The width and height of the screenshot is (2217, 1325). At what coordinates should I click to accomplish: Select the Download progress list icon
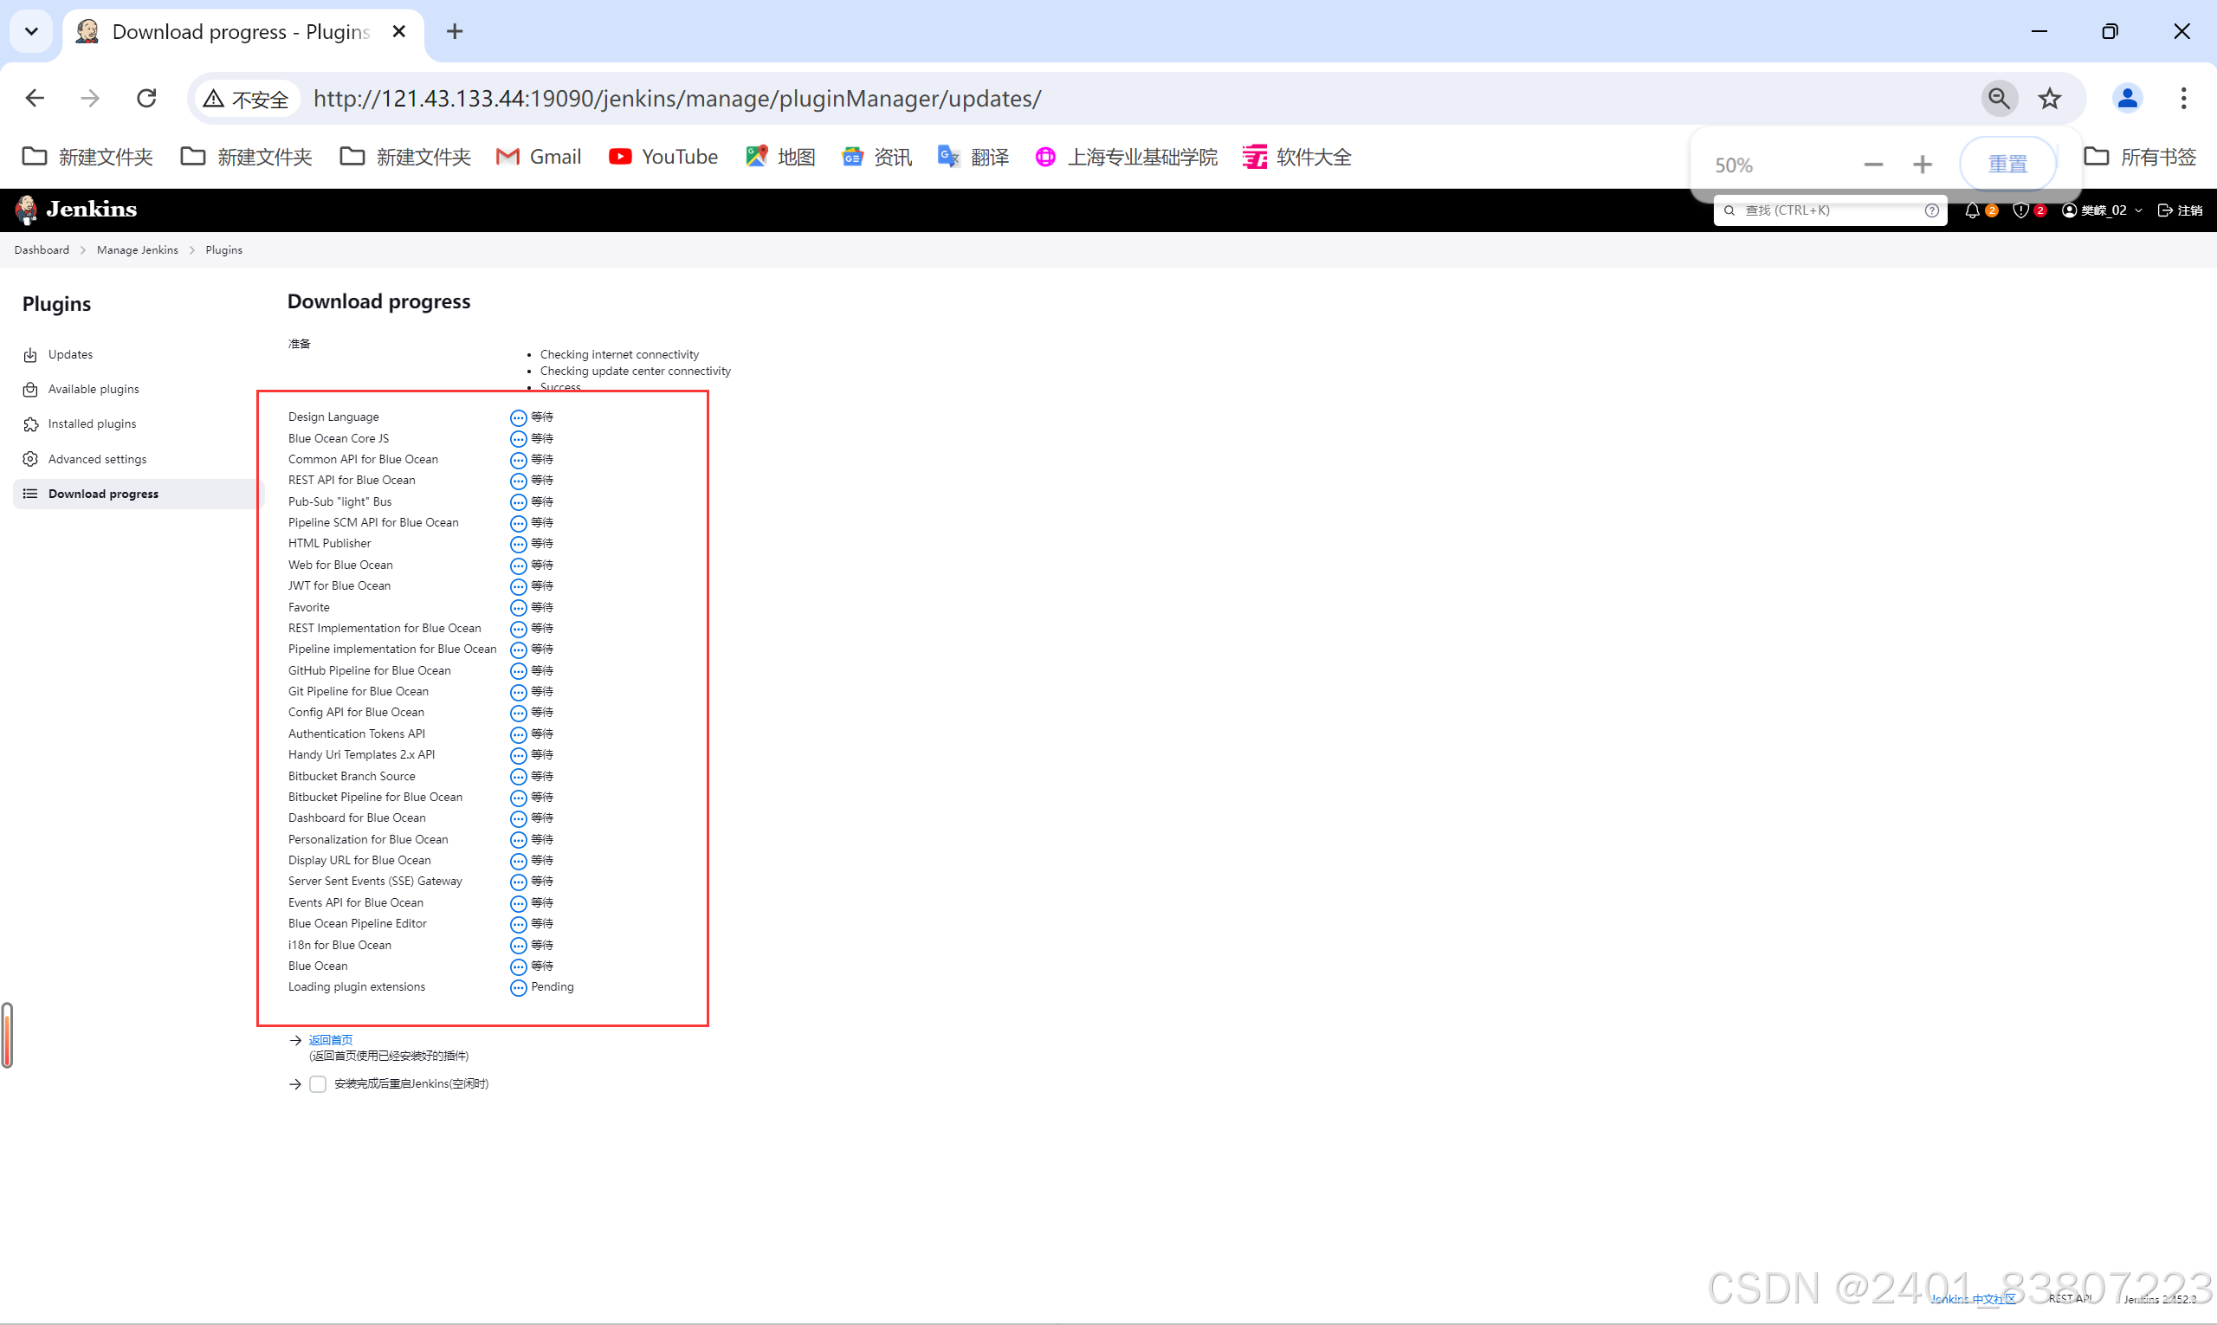tap(30, 494)
